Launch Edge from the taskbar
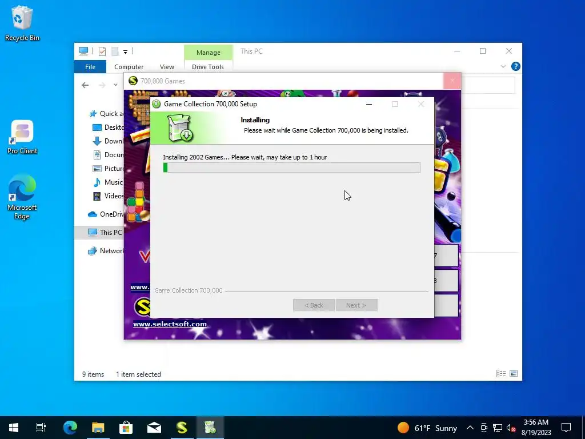This screenshot has width=585, height=439. 70,428
